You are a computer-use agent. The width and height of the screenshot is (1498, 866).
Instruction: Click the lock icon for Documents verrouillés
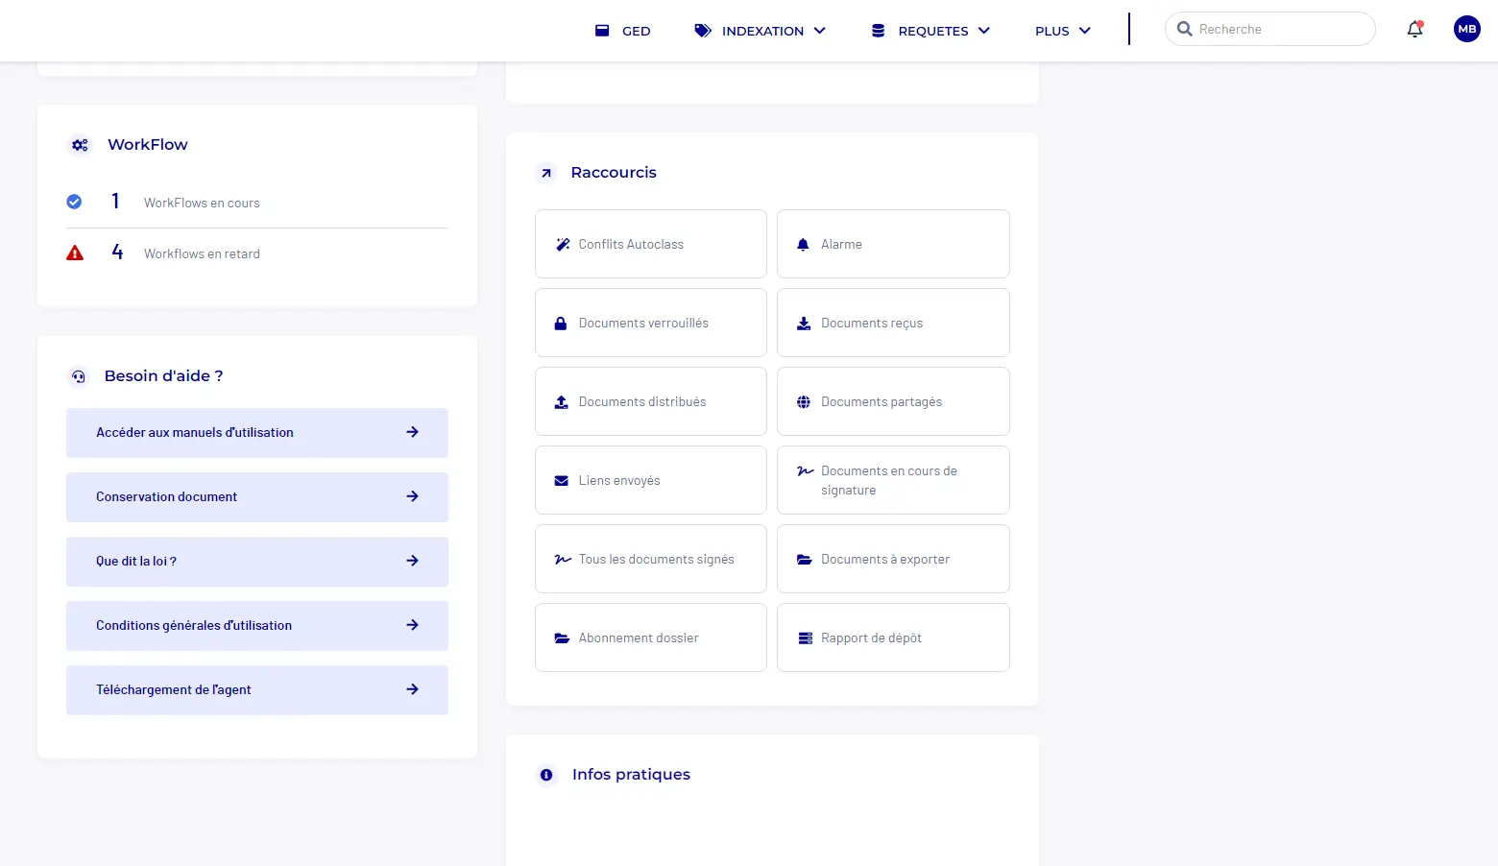coord(561,323)
